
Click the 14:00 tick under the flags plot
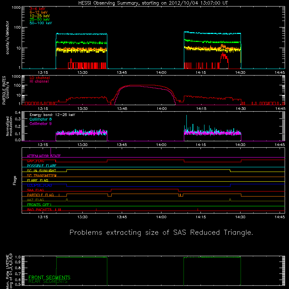161,217
